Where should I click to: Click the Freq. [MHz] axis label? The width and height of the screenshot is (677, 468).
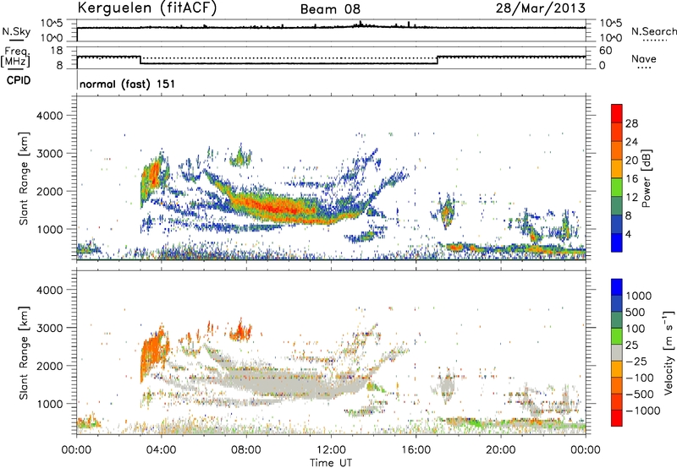(x=16, y=57)
